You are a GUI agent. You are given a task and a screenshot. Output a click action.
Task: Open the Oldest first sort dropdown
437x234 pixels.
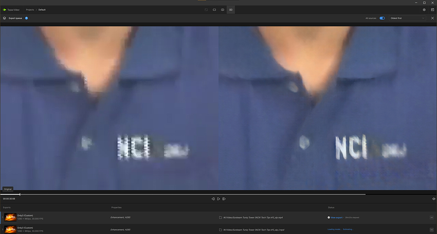coord(407,18)
